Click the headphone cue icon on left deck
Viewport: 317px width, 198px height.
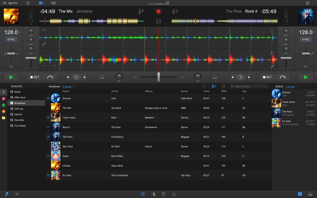(x=102, y=77)
